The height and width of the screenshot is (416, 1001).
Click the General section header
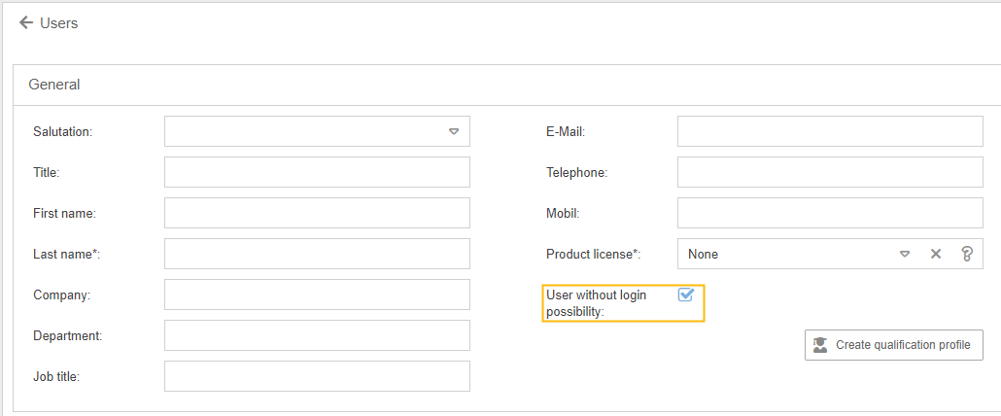pyautogui.click(x=54, y=85)
